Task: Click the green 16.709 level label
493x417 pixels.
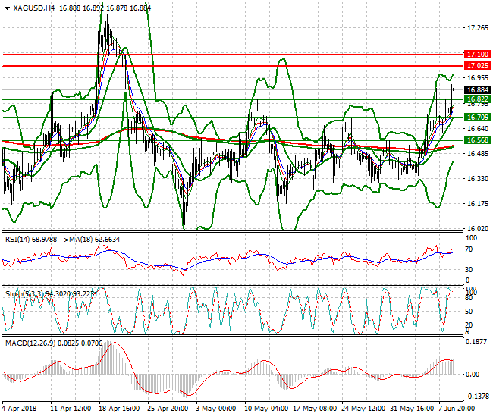Action: point(478,118)
